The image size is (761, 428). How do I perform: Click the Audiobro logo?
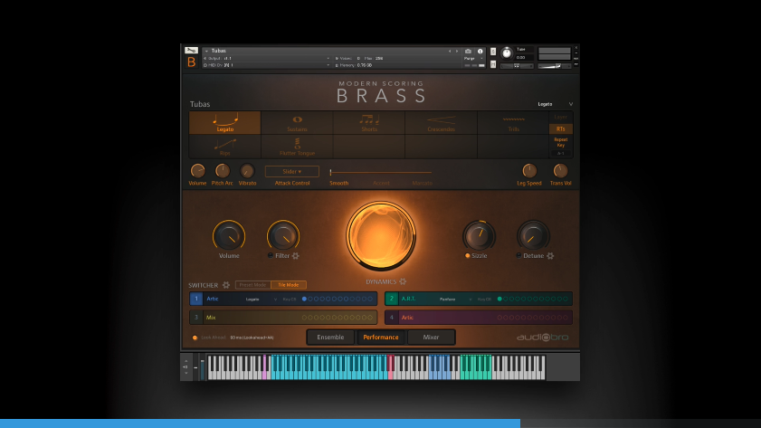[x=542, y=338]
